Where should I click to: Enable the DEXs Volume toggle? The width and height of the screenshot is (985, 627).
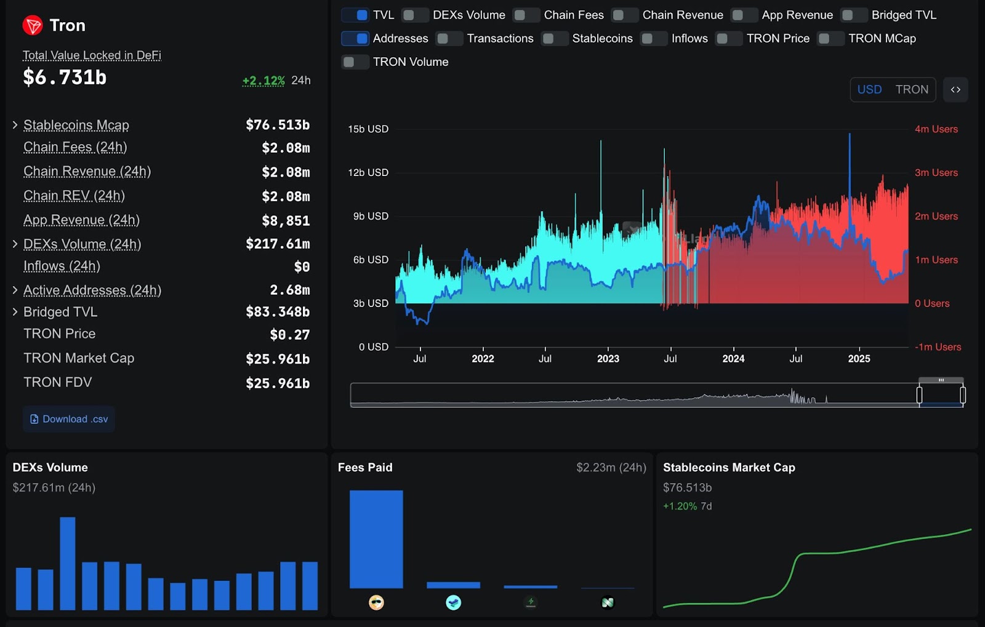[x=415, y=15]
